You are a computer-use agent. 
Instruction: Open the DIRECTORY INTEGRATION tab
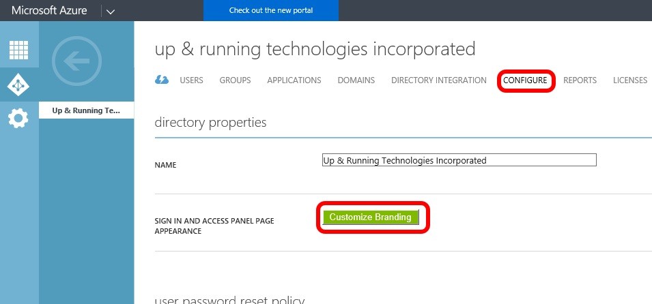pyautogui.click(x=438, y=80)
